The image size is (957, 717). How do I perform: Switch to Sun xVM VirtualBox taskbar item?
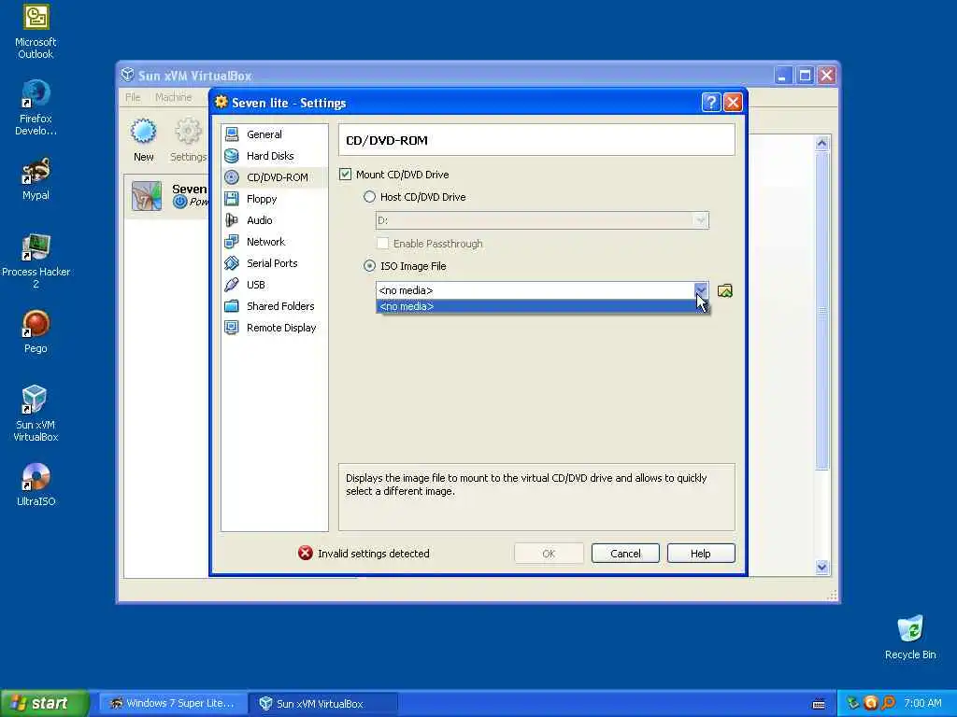324,703
